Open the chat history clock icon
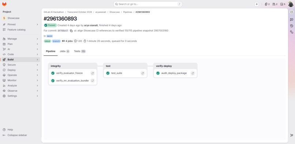This screenshot has height=144, width=295. coord(292,26)
